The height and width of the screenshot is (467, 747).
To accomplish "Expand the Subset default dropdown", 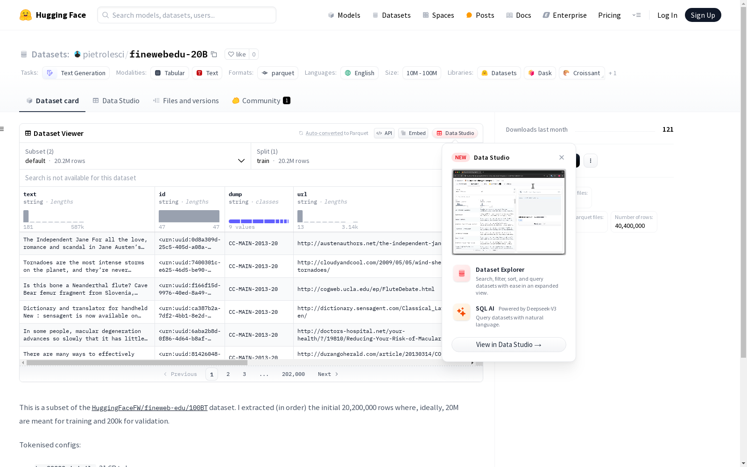I will (135, 156).
